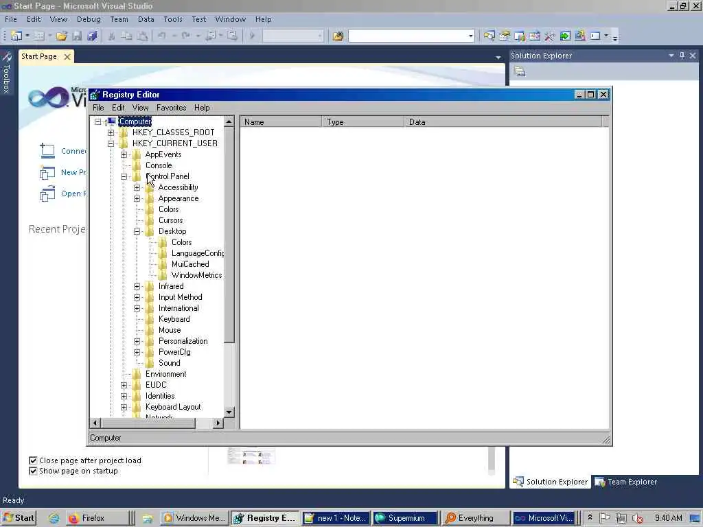This screenshot has height=527, width=703.
Task: Switch to Everything from the taskbar
Action: tap(474, 518)
